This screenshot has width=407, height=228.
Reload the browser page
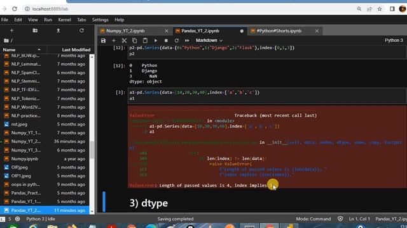15,9
